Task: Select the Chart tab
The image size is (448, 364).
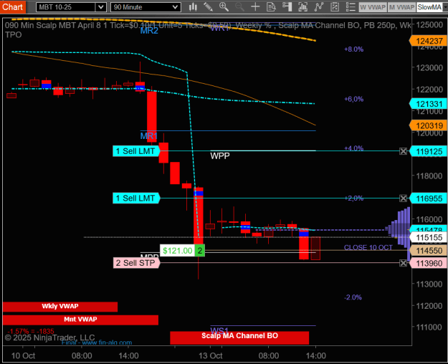Action: 13,7
